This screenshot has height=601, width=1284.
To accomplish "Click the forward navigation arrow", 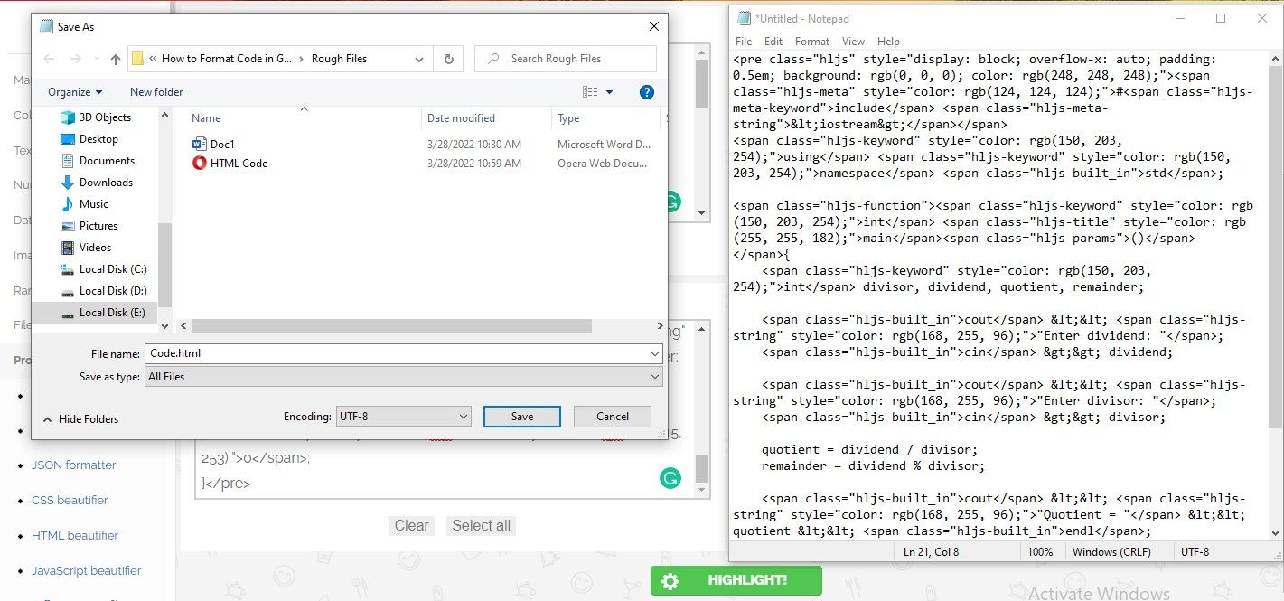I will [x=74, y=58].
